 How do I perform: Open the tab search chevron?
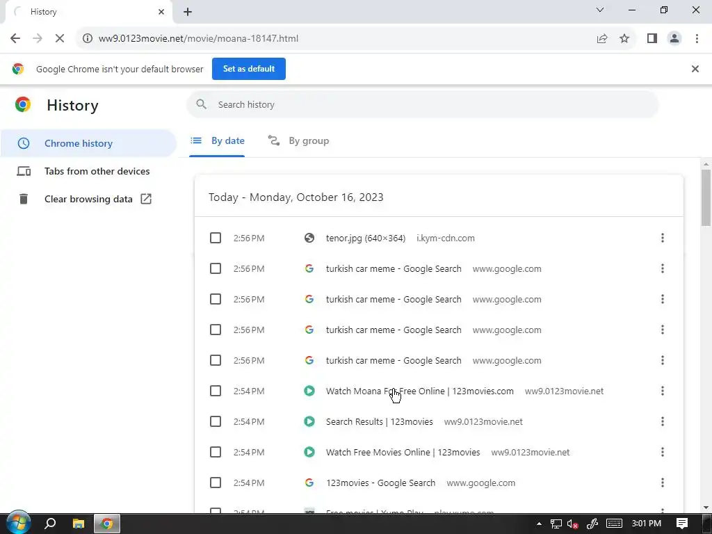[x=600, y=10]
